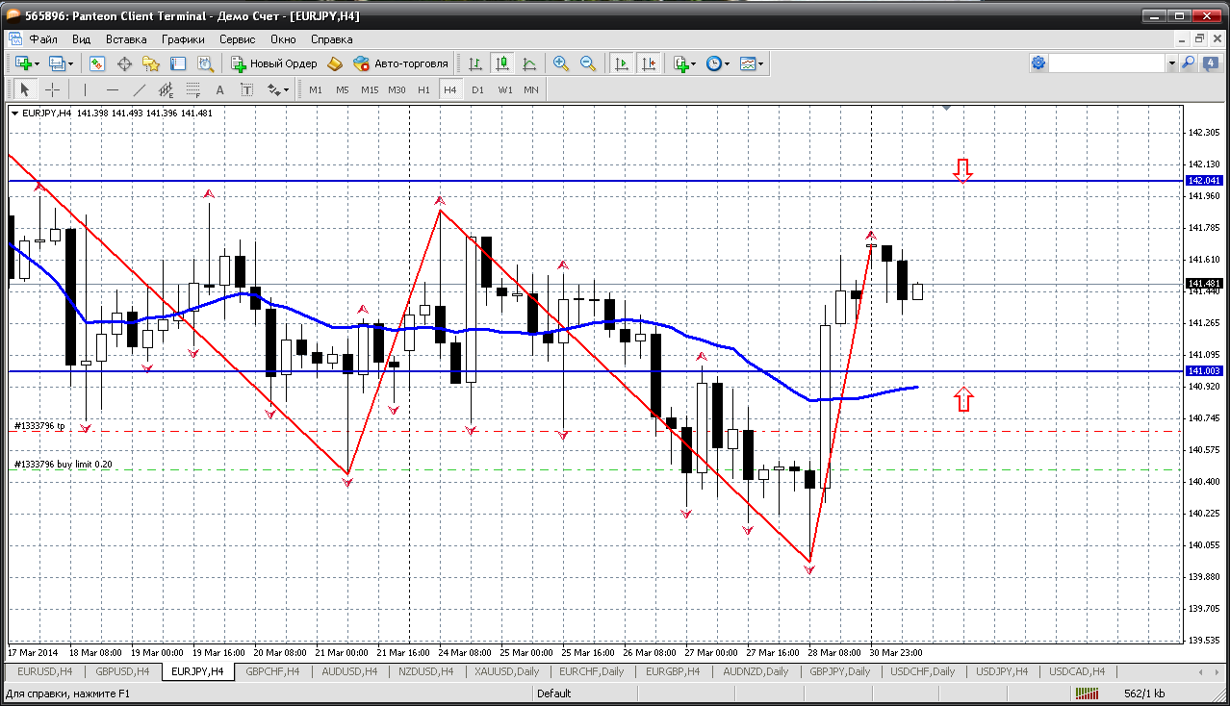Viewport: 1230px width, 706px height.
Task: Zoom in on the chart
Action: pos(561,63)
